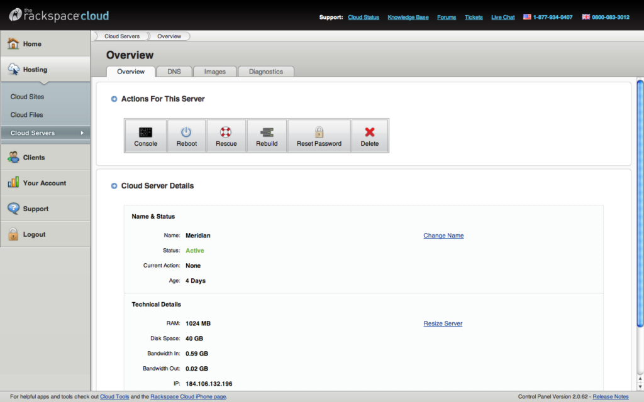Viewport: 644px width, 402px height.
Task: Open the Knowledge Base link
Action: [x=408, y=17]
